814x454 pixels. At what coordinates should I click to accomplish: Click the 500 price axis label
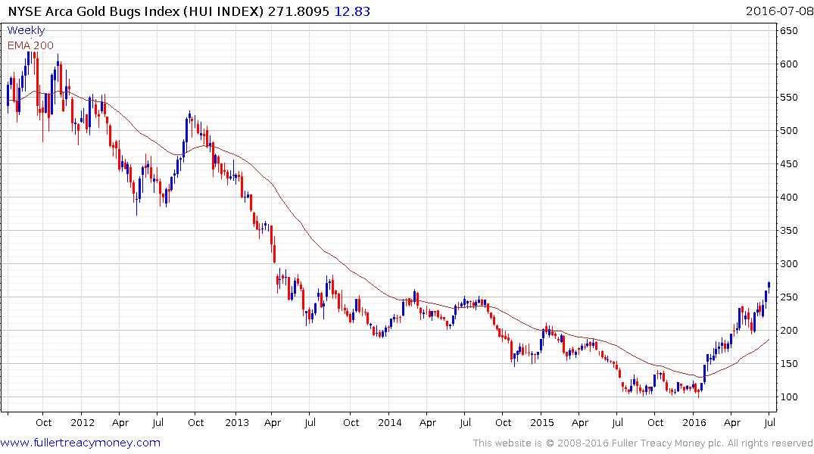click(x=788, y=131)
